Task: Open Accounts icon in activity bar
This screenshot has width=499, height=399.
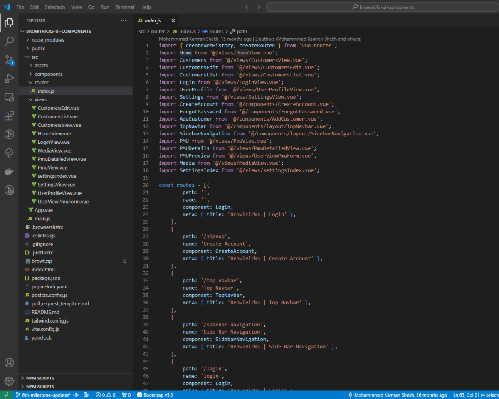Action: [x=9, y=362]
